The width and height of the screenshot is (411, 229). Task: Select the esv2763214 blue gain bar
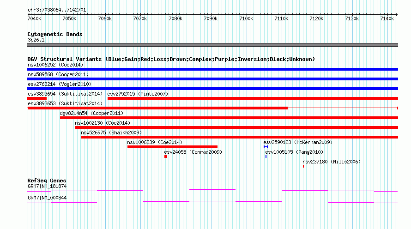[x=212, y=89]
